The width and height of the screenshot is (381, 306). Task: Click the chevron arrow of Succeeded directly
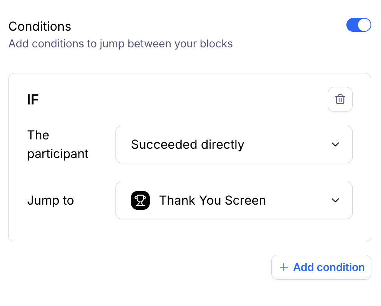point(335,144)
